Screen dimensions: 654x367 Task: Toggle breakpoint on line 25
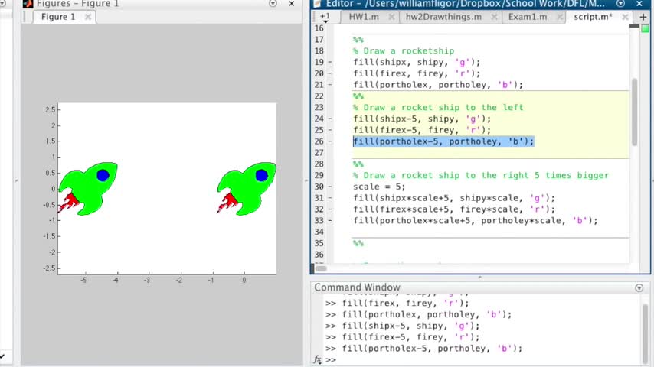pyautogui.click(x=330, y=130)
